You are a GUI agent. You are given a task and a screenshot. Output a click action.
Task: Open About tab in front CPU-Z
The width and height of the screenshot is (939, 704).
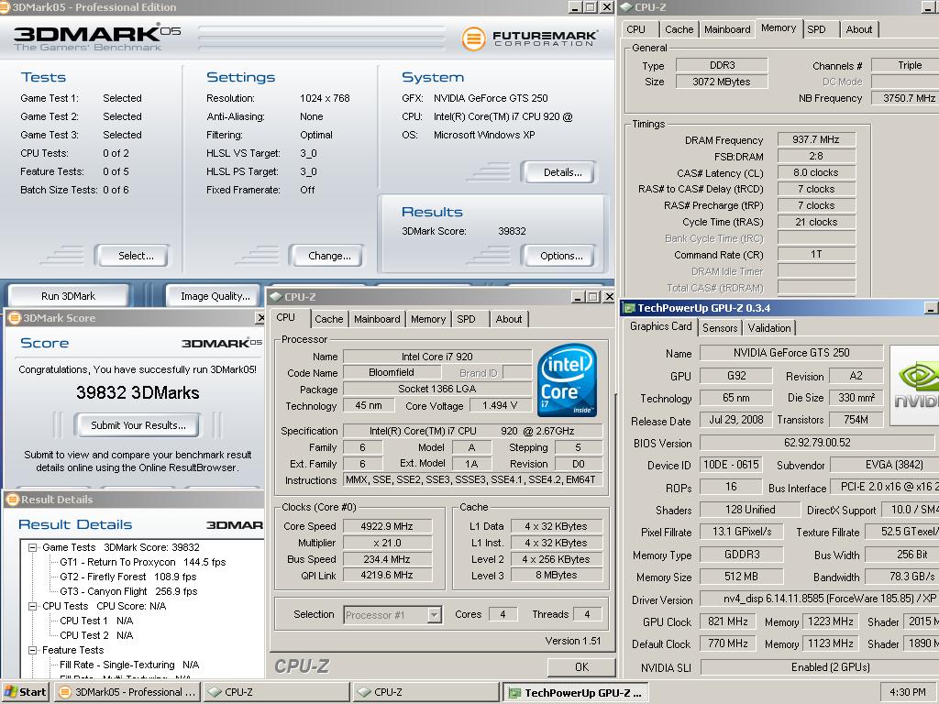tap(508, 319)
